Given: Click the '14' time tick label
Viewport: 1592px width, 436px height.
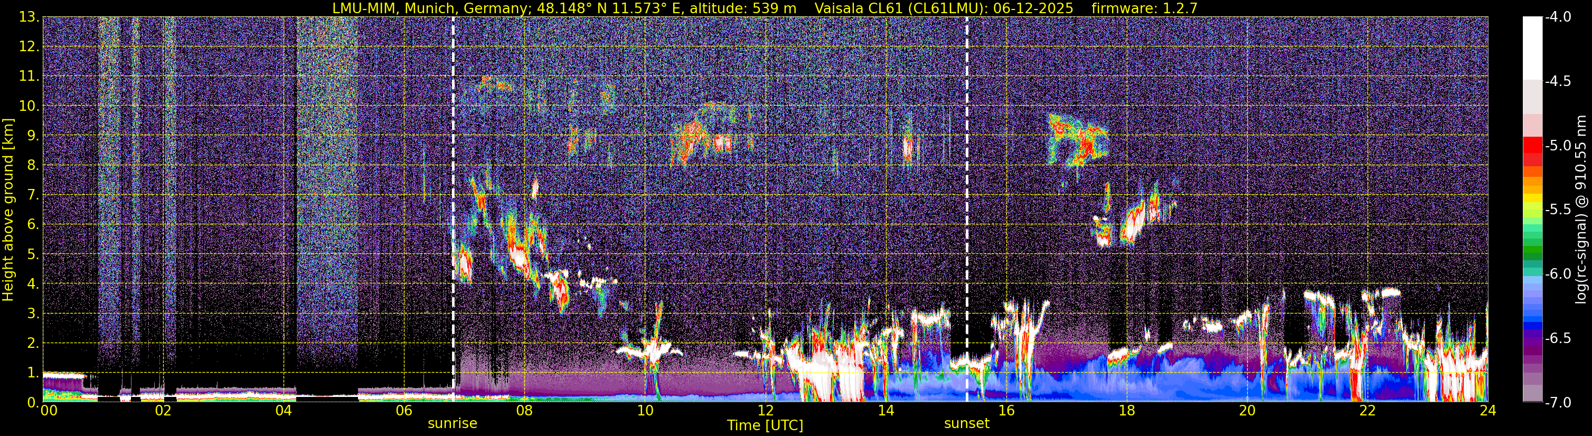Looking at the screenshot, I should [x=886, y=411].
